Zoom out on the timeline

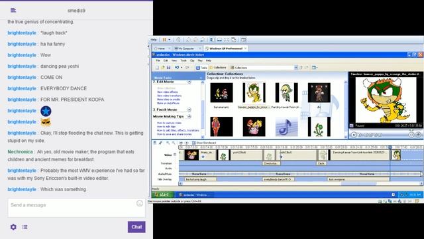[174, 143]
